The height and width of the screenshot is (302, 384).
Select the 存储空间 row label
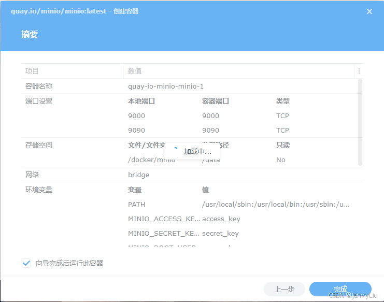[x=39, y=145]
